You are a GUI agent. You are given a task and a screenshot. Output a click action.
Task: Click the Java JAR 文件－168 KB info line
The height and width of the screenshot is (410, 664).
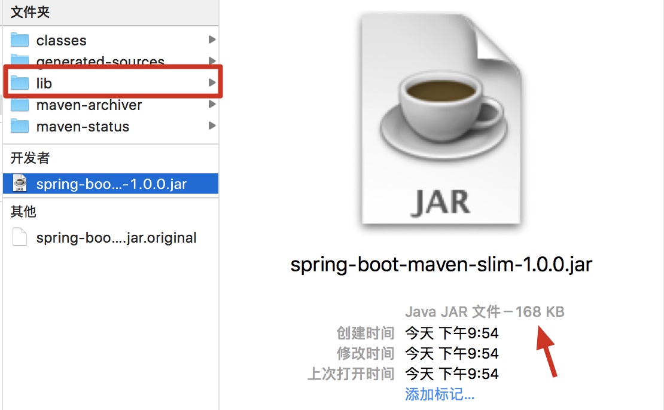(x=485, y=312)
